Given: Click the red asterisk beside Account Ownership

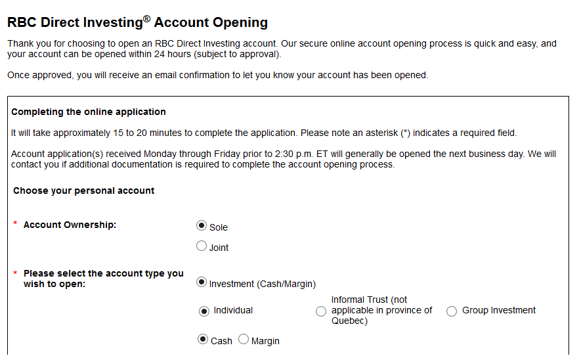Looking at the screenshot, I should (x=16, y=225).
